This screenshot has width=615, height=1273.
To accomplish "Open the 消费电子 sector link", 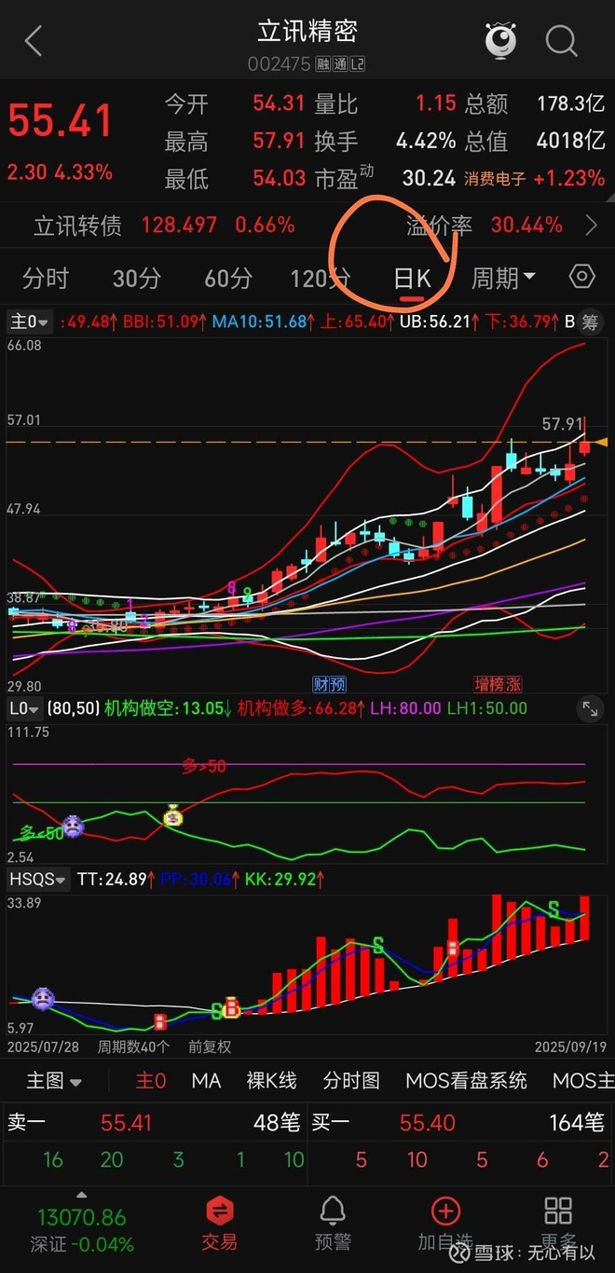I will [495, 178].
